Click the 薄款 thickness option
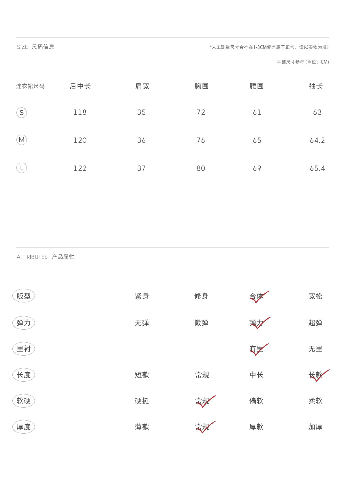346x485 pixels. click(142, 427)
